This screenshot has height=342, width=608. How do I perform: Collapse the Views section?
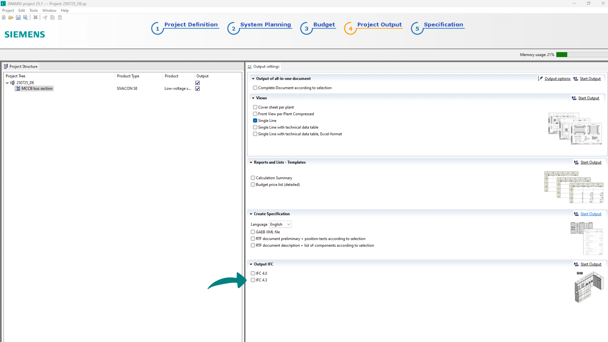[253, 98]
